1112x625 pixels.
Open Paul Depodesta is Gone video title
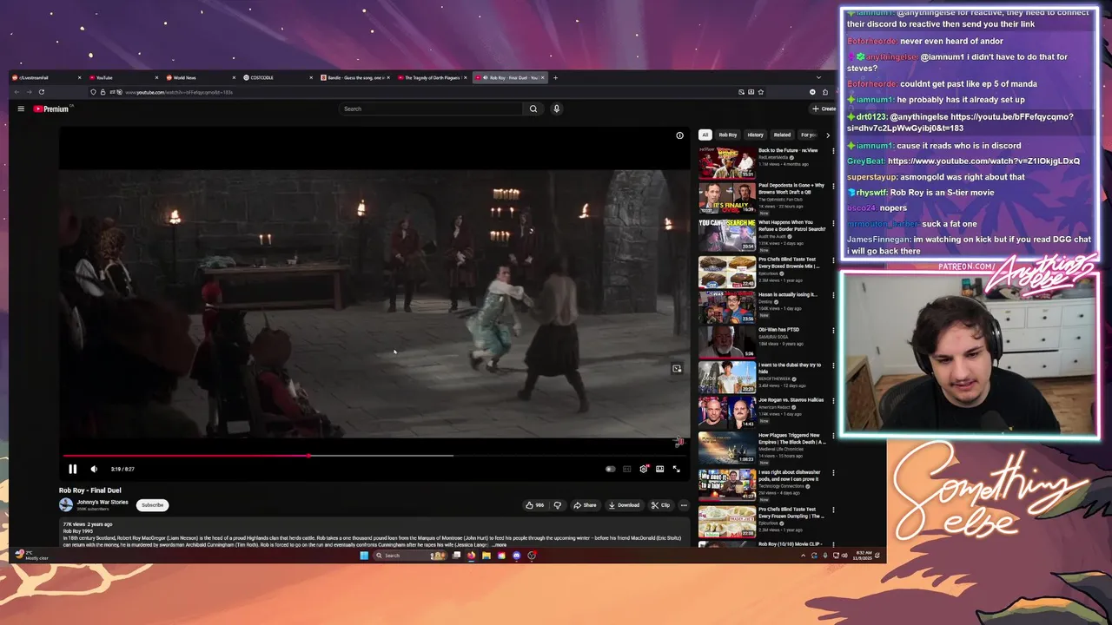point(791,187)
